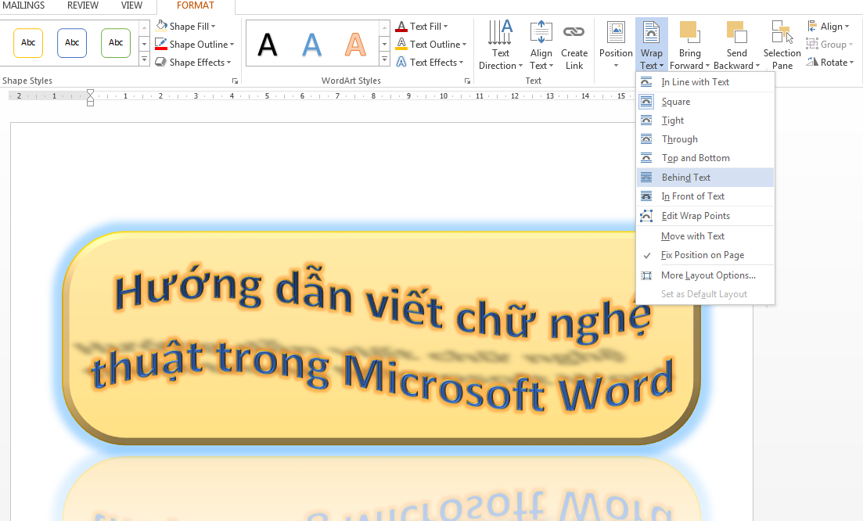This screenshot has height=521, width=863.
Task: Expand the WordArt Styles gallery
Action: (x=384, y=58)
